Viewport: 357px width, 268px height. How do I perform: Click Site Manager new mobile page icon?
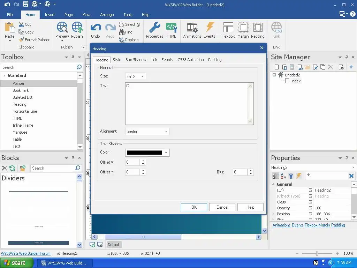284,67
